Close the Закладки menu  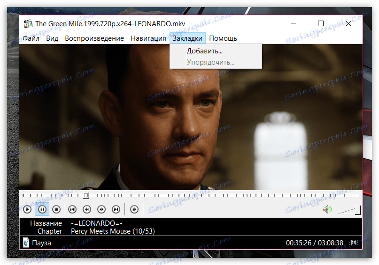tap(187, 38)
